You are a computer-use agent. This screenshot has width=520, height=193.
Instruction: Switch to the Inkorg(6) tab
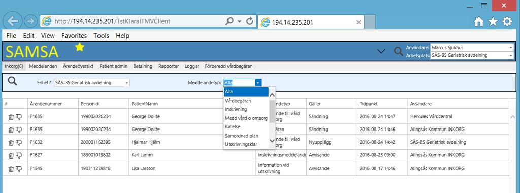(14, 66)
